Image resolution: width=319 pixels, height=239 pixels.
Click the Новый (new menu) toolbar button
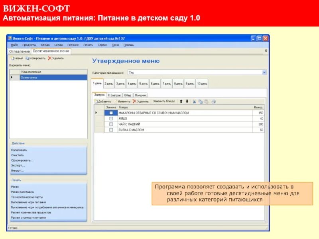[17, 58]
